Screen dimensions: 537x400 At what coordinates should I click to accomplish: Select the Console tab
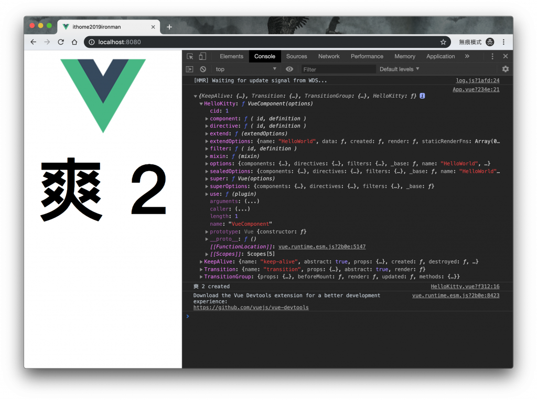pos(265,56)
